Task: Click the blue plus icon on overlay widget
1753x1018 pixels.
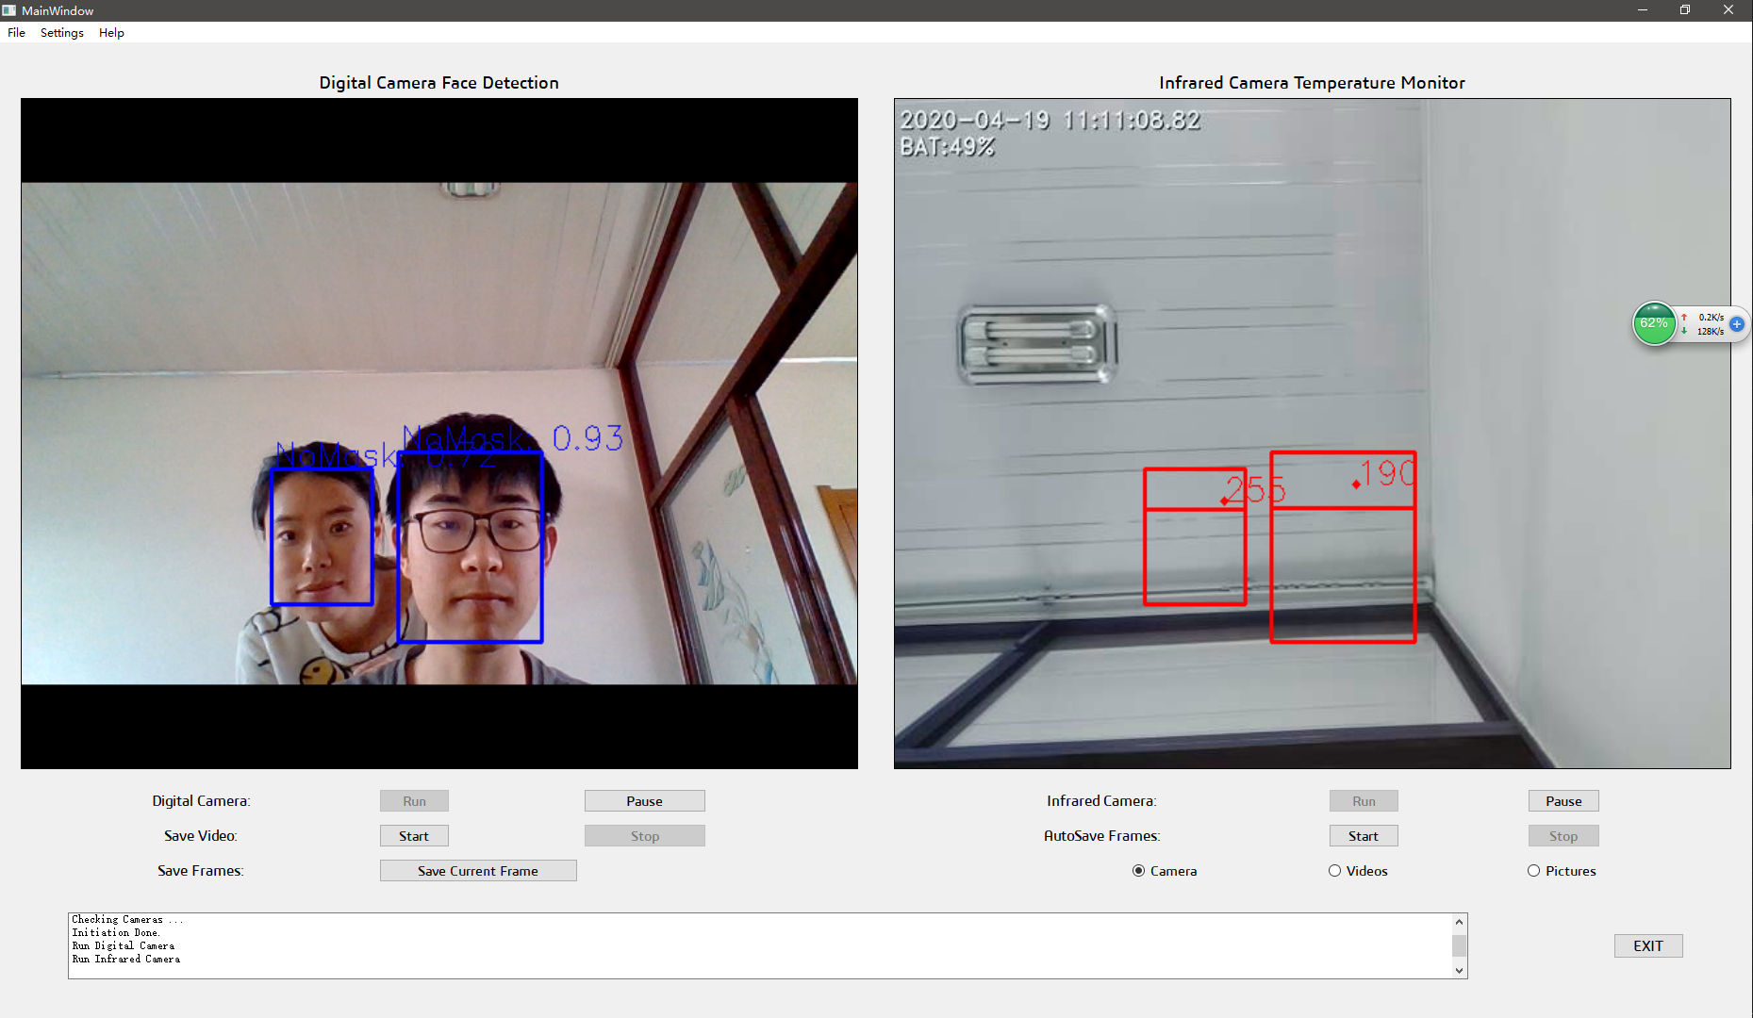Action: [x=1737, y=323]
